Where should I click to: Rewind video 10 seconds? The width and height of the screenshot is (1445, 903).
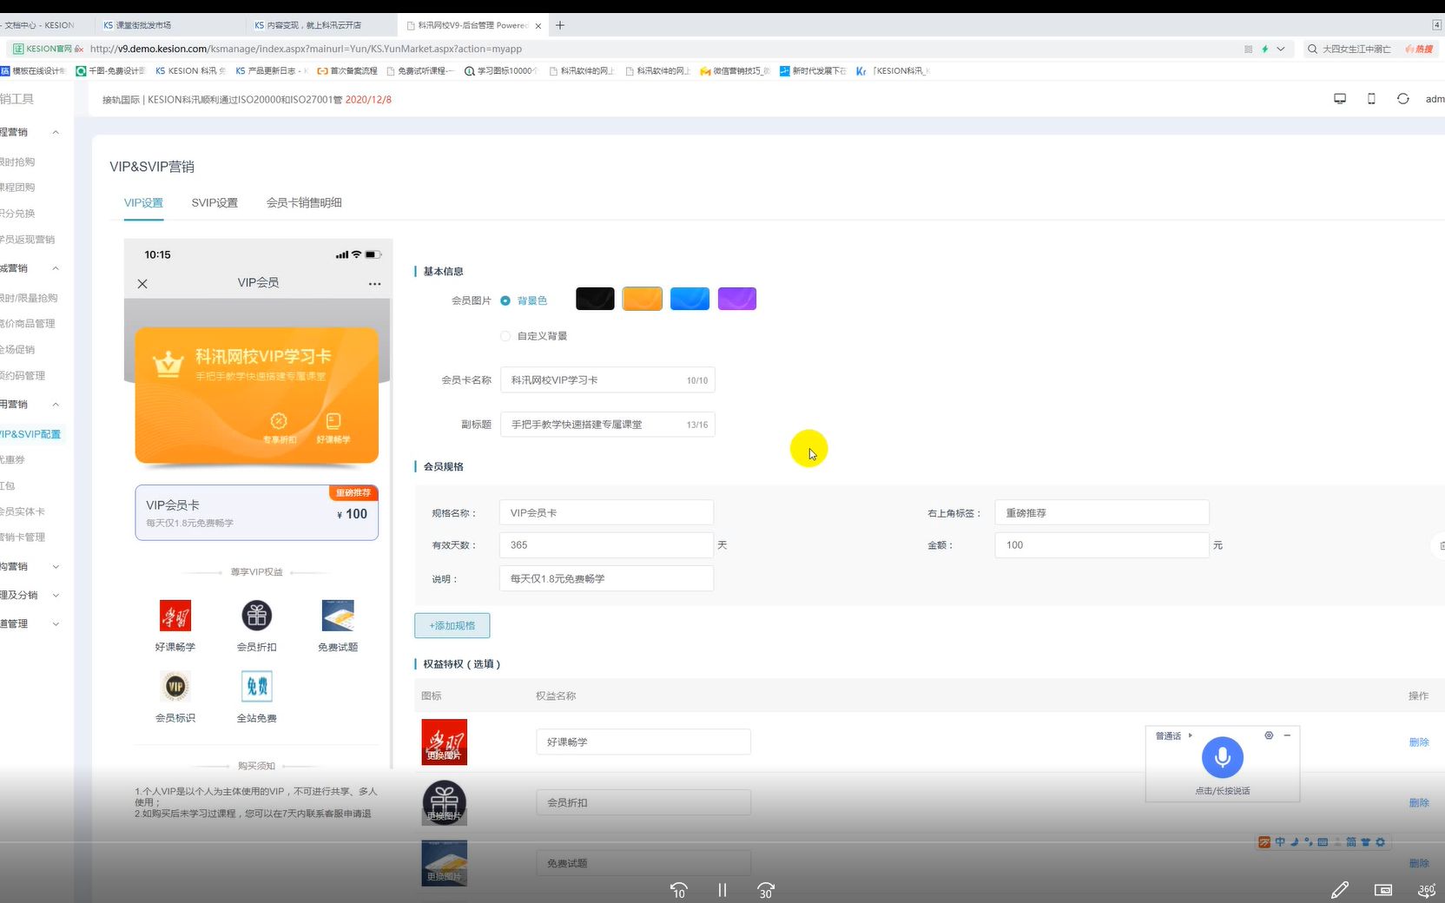coord(678,890)
